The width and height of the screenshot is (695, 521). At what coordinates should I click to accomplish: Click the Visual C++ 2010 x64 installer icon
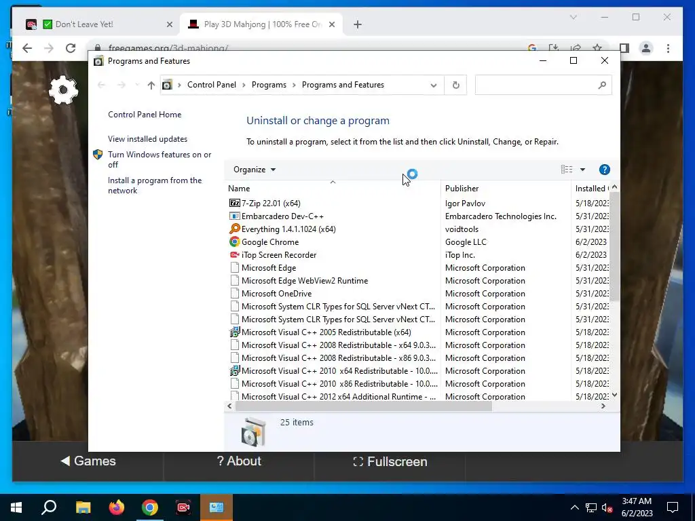point(234,371)
